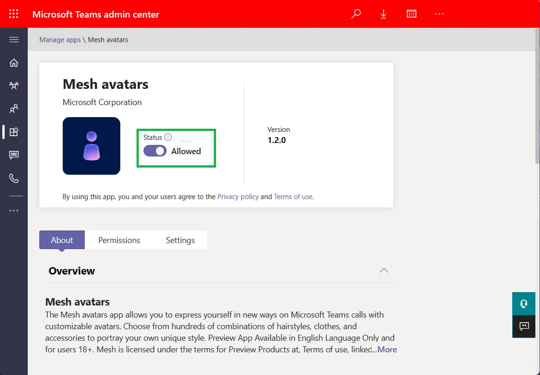The height and width of the screenshot is (375, 540).
Task: Open the Settings tab
Action: tap(180, 240)
